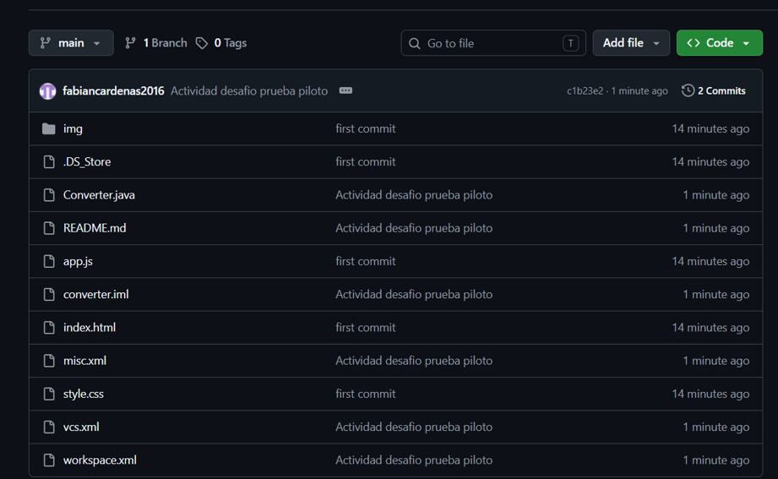Open latest commit message Actividad desafio prueba piloto in header
This screenshot has width=778, height=479.
[x=249, y=91]
